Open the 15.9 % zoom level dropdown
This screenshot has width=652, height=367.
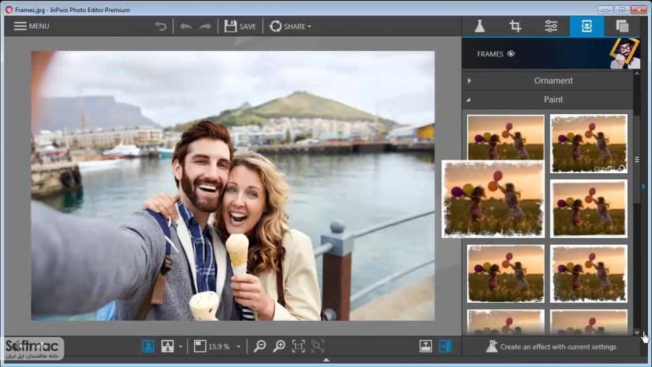238,346
